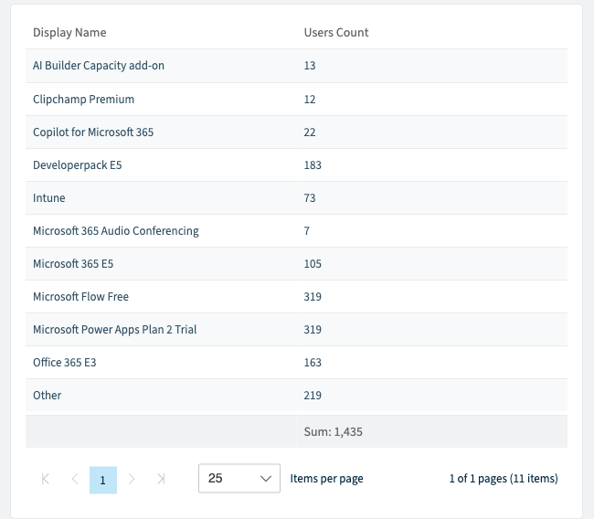Click users count 105 for Microsoft 365 E5
The height and width of the screenshot is (519, 594).
(313, 264)
